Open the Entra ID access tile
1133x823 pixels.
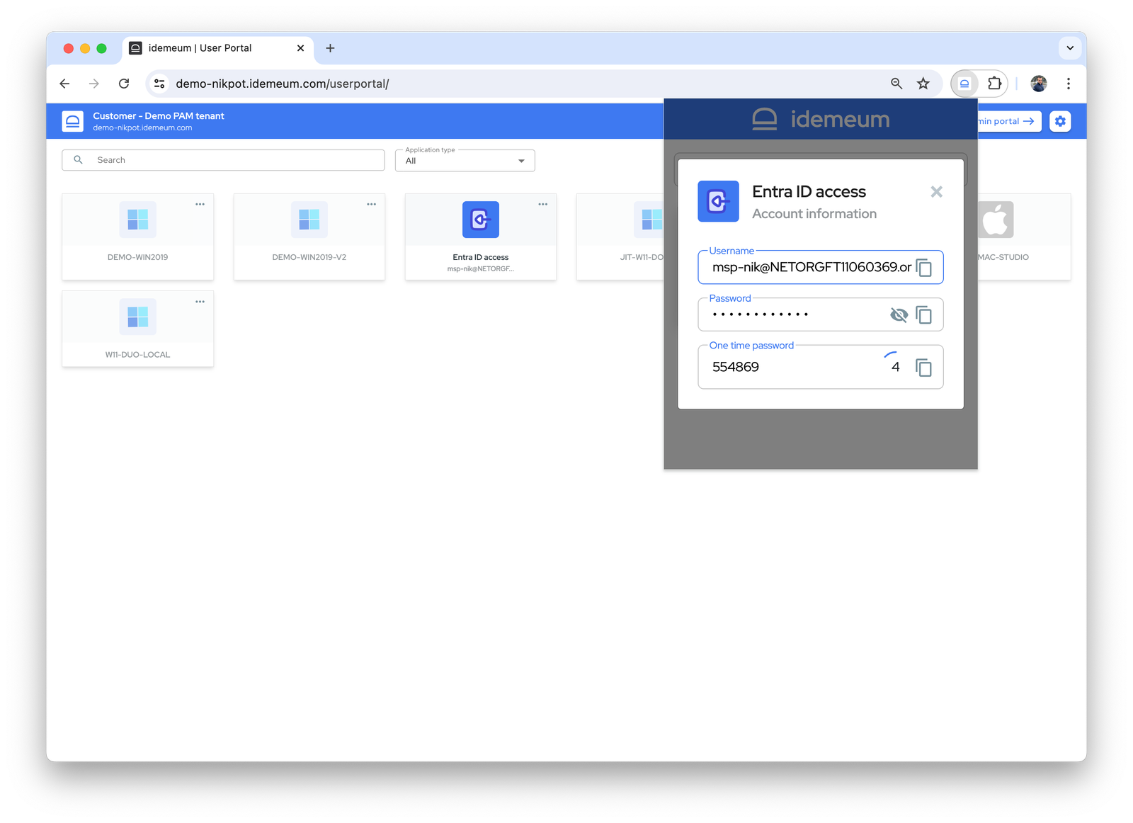(480, 237)
